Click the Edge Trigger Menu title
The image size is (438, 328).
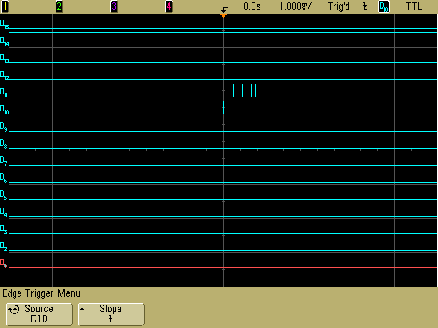(x=41, y=293)
